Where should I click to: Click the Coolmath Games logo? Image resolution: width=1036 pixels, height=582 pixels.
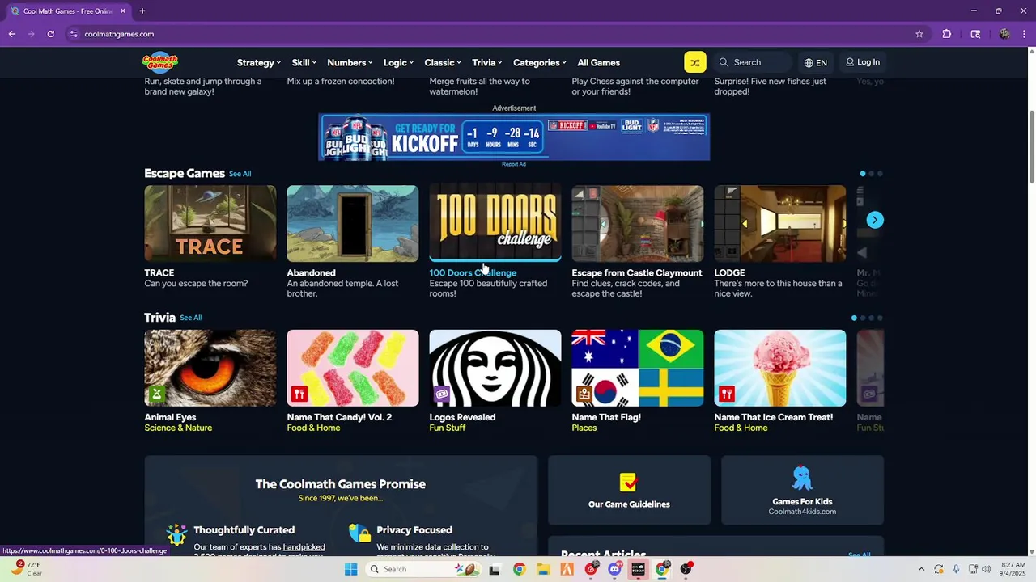click(160, 62)
